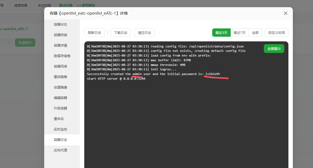
Task: Click the 全屏展示 fullscreen button
Action: (274, 49)
